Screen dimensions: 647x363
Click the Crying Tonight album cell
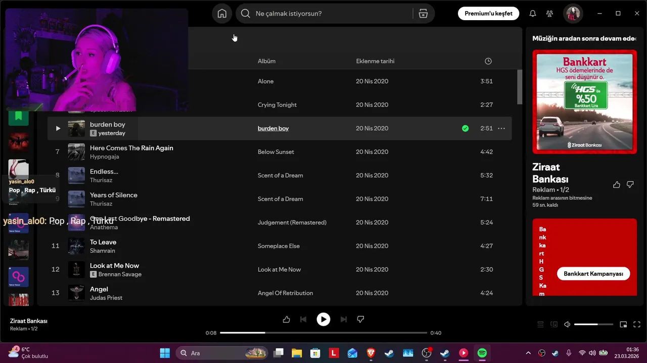[277, 105]
